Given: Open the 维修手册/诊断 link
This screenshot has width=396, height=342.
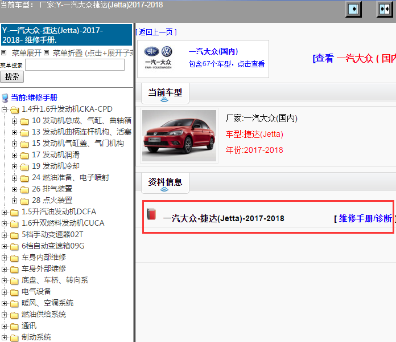Looking at the screenshot, I should pos(365,218).
